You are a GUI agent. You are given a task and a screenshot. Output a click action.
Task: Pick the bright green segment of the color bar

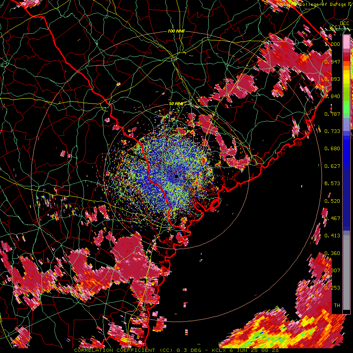(346, 107)
